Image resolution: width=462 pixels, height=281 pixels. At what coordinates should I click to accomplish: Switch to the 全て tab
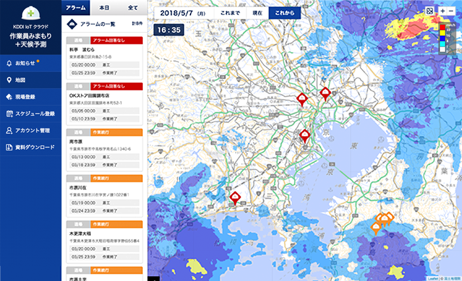pos(133,8)
